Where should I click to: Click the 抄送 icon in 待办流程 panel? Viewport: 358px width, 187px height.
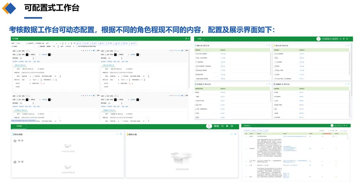pyautogui.click(x=15, y=162)
